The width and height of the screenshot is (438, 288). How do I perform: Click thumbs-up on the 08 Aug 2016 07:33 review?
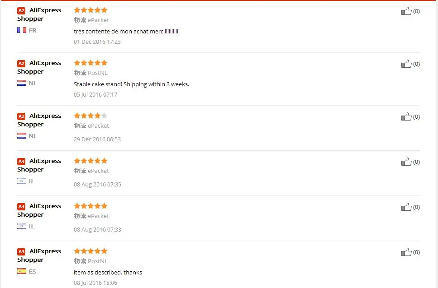pos(406,207)
